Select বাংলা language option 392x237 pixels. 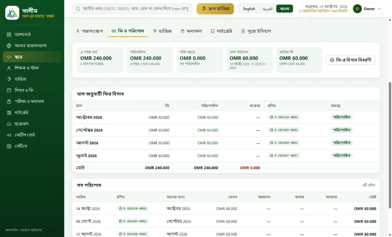[284, 9]
